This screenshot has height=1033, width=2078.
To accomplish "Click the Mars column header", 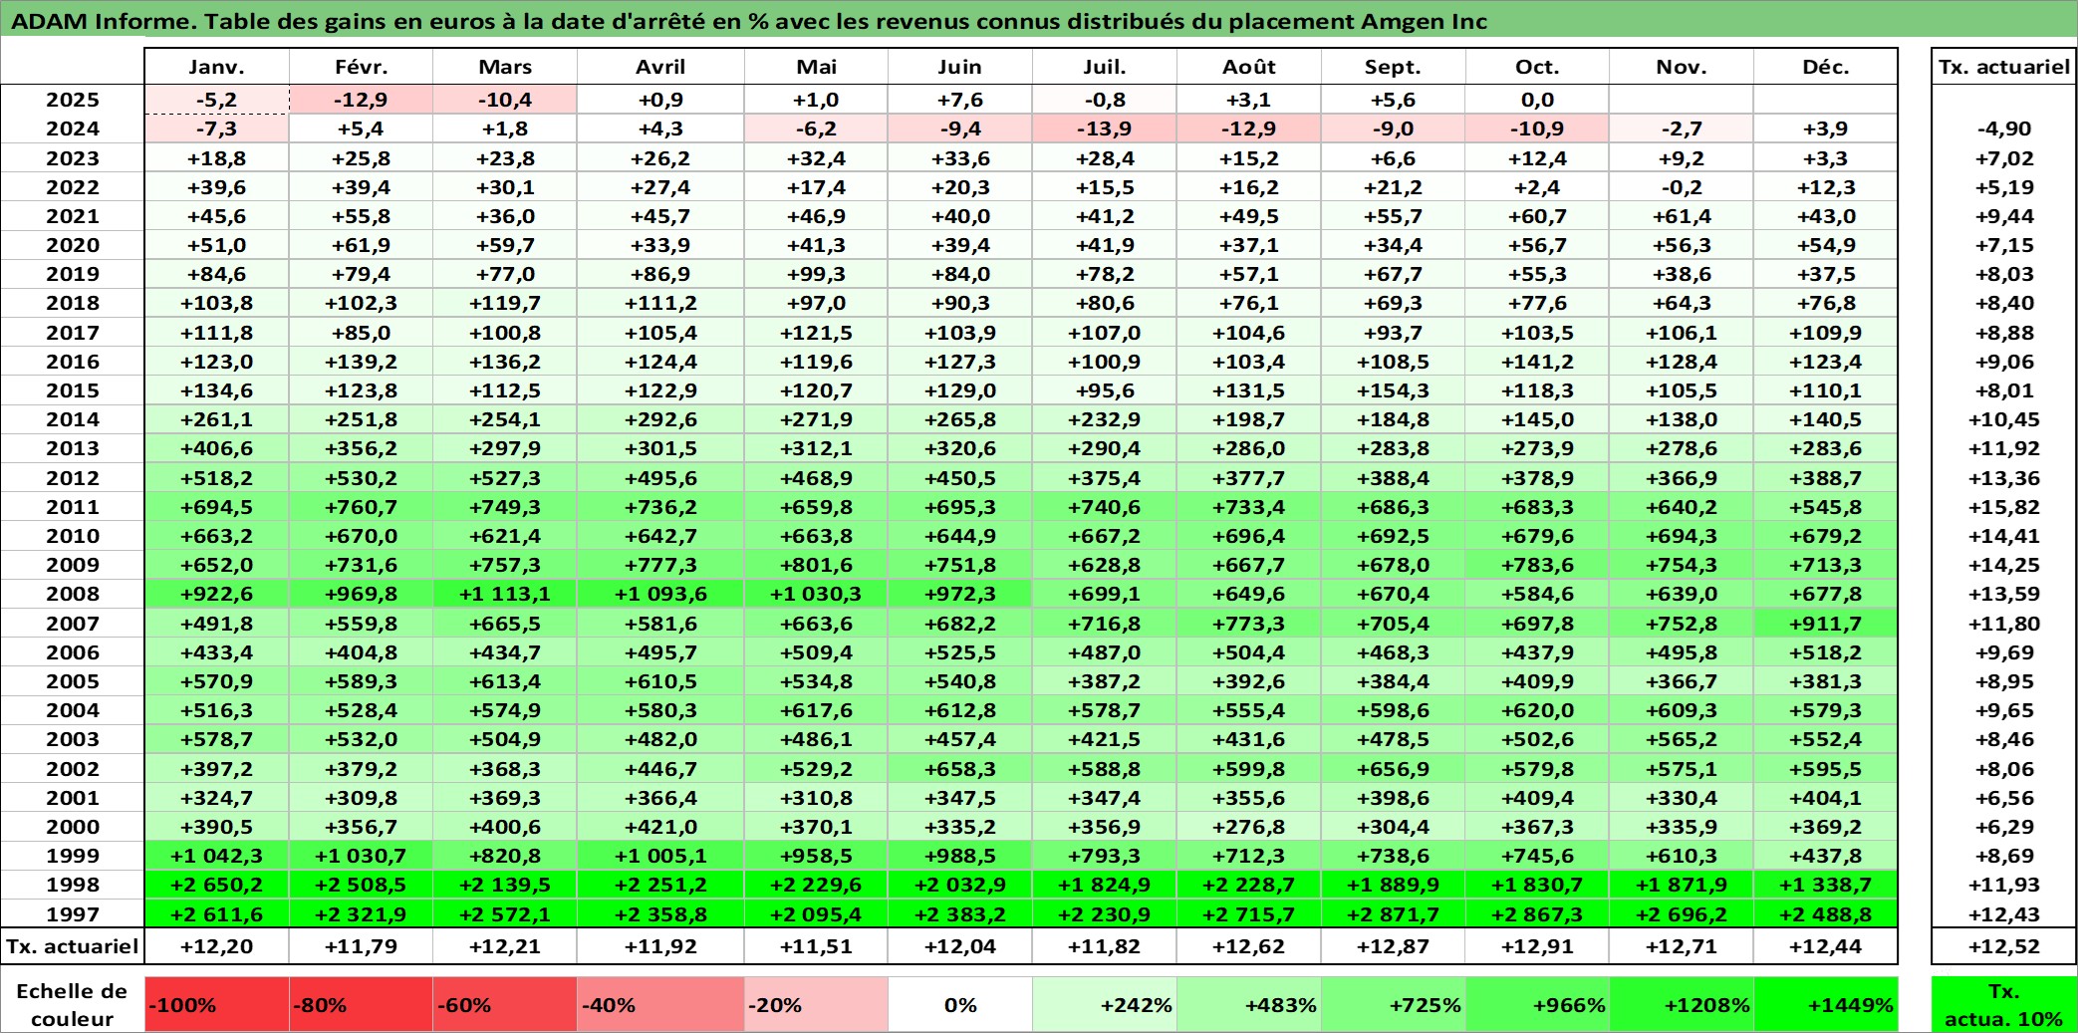I will [505, 67].
